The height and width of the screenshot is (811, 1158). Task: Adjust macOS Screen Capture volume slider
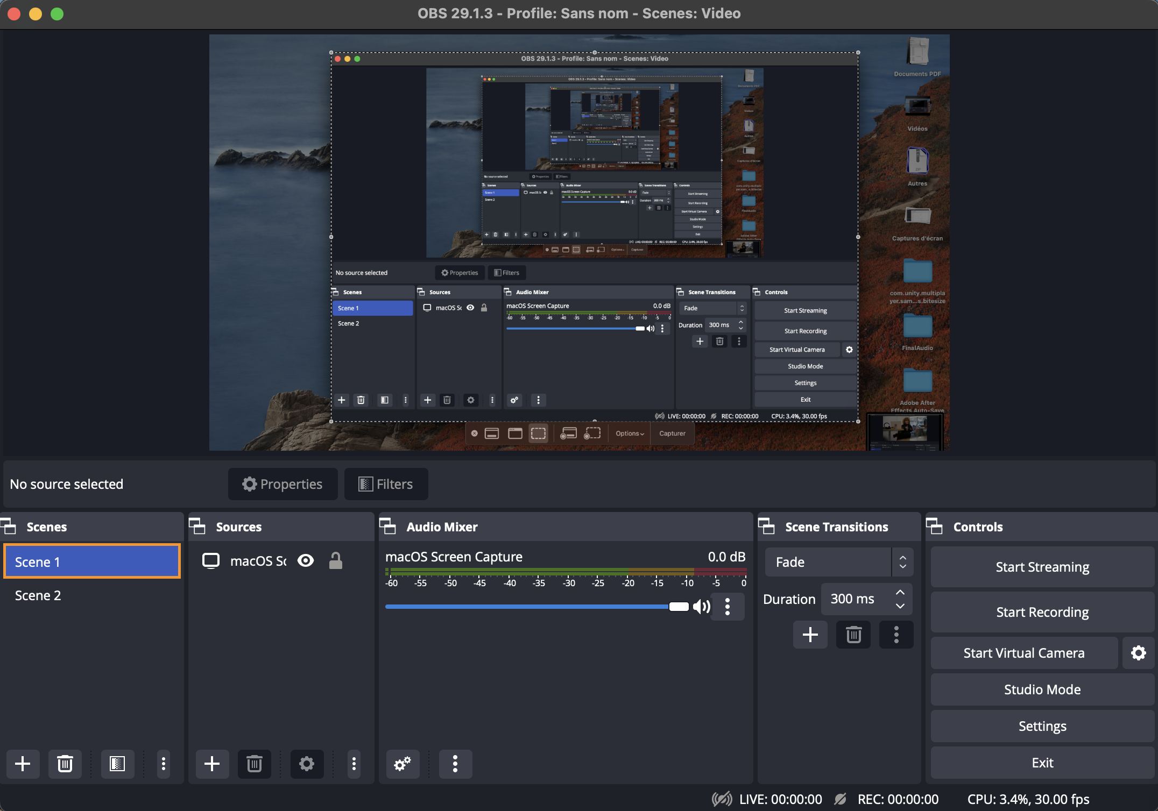679,607
